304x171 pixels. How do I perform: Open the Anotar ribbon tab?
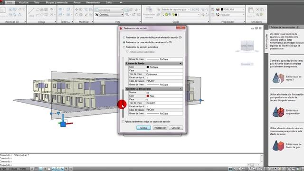[77, 2]
